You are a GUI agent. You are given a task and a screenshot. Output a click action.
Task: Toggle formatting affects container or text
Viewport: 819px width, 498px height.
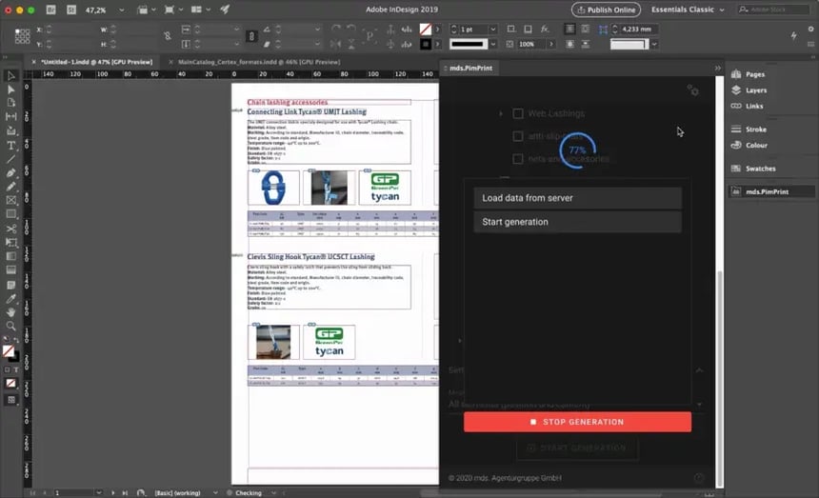click(x=11, y=369)
